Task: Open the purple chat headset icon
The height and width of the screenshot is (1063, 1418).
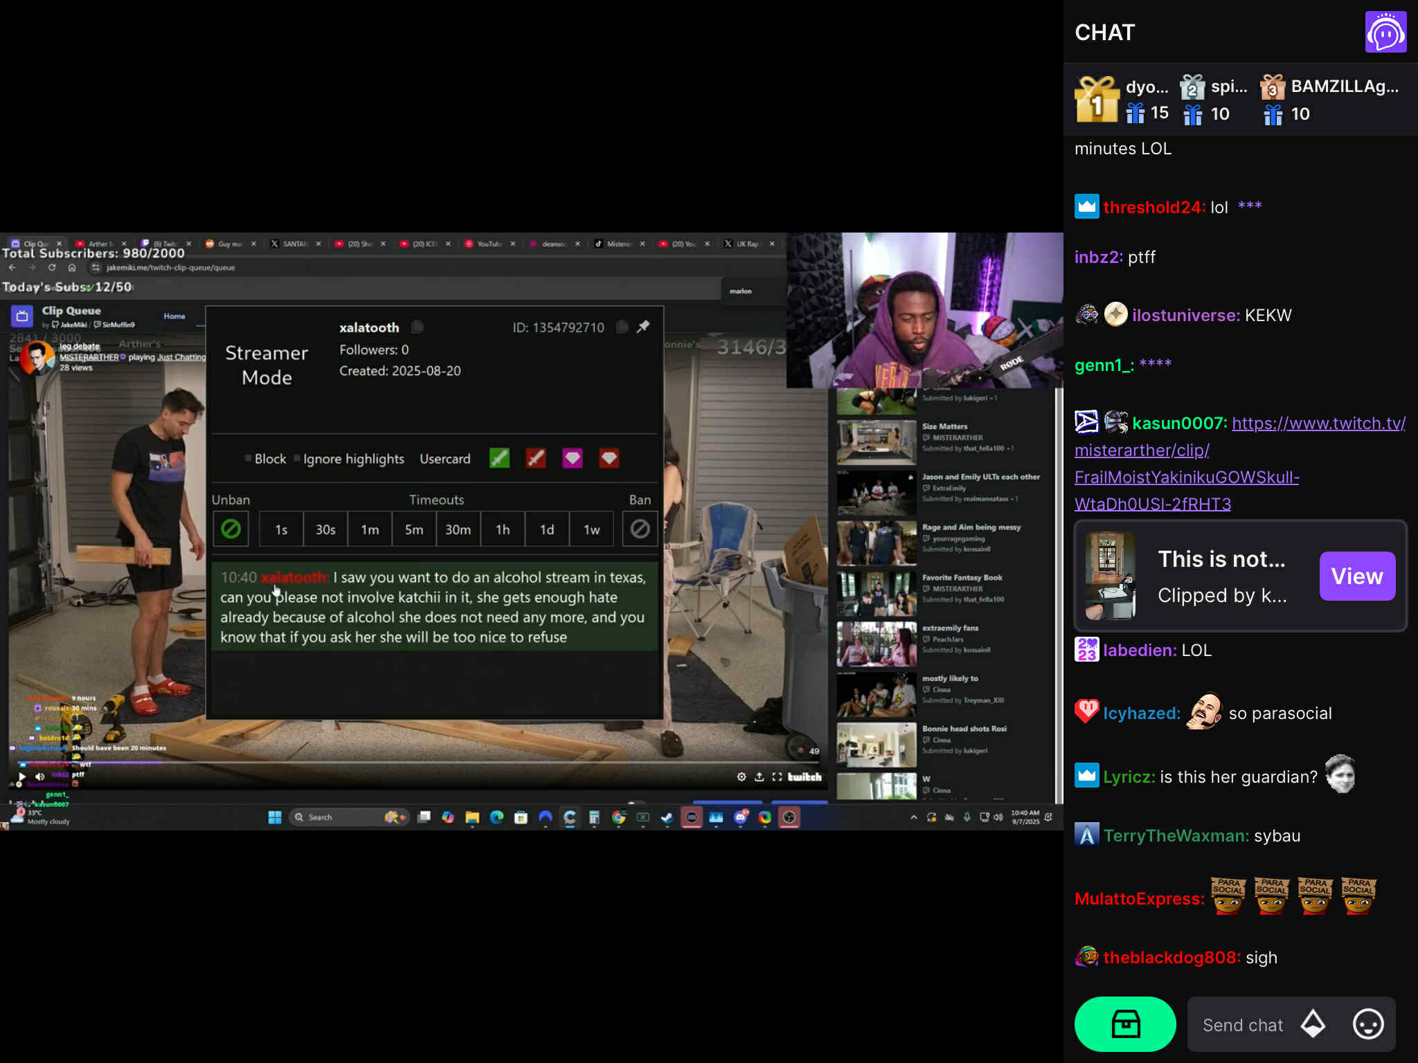Action: (1385, 32)
